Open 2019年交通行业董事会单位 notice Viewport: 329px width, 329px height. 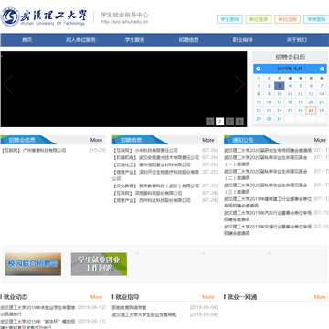coord(268,229)
